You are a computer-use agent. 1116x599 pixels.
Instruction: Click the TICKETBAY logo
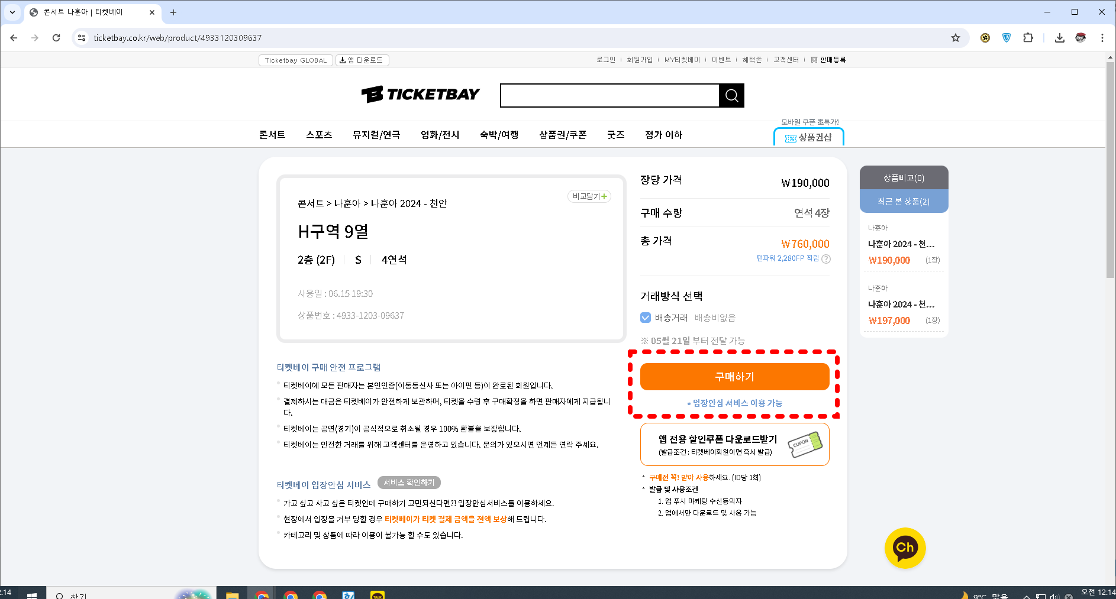click(420, 94)
